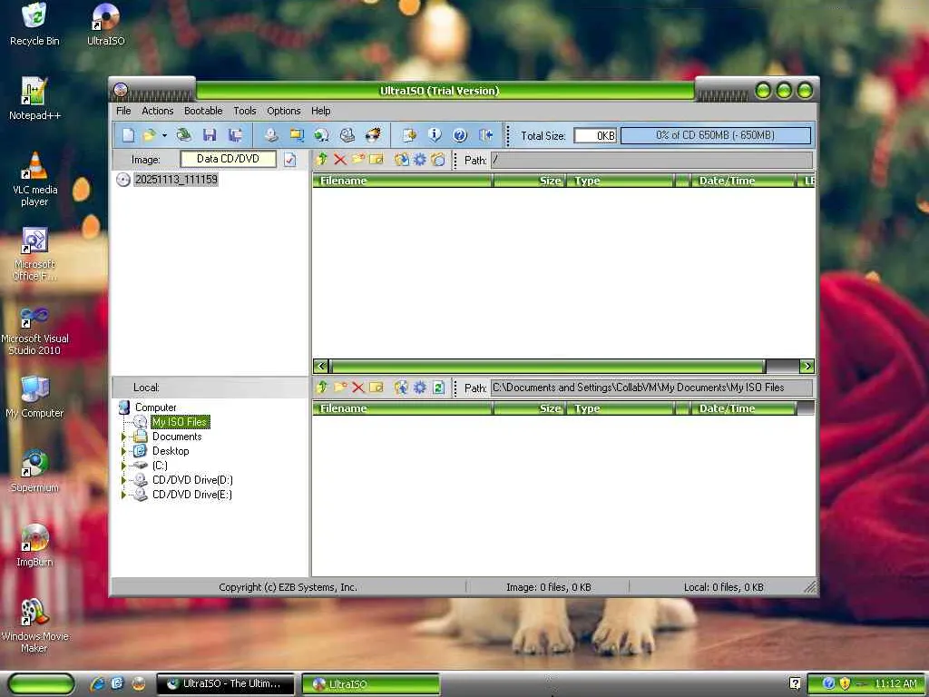Expand the (C:) drive node

tap(123, 466)
